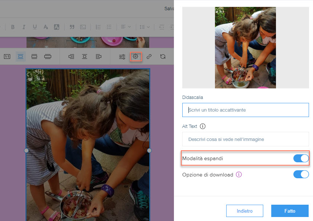The width and height of the screenshot is (313, 221).
Task: Align image to center
Action: [85, 57]
